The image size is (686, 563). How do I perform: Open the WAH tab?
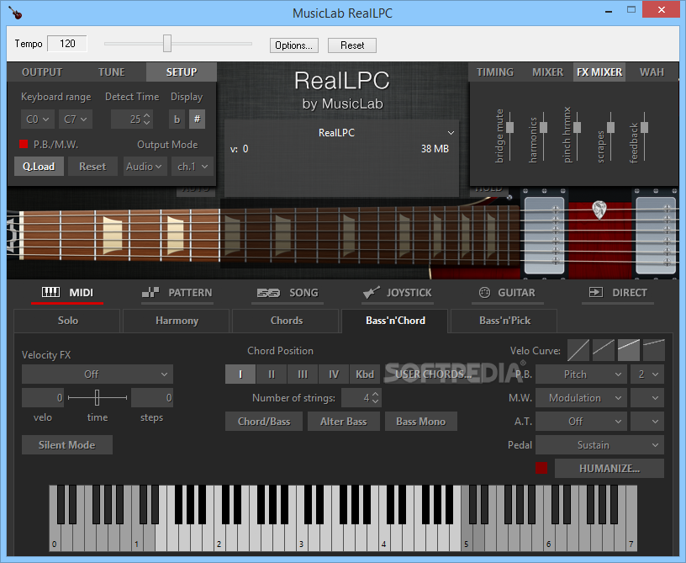tap(652, 72)
